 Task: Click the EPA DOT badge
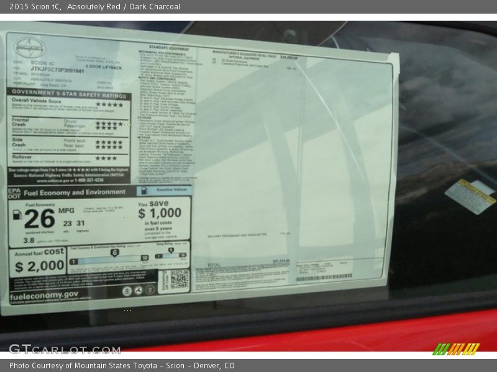pyautogui.click(x=14, y=193)
